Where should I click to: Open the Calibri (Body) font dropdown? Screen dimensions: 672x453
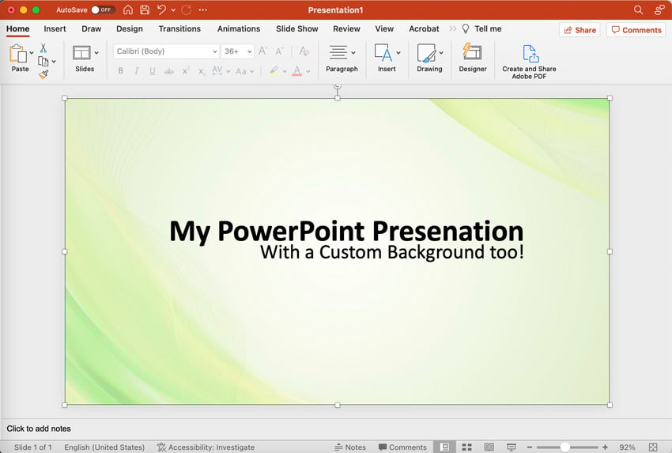coord(214,51)
